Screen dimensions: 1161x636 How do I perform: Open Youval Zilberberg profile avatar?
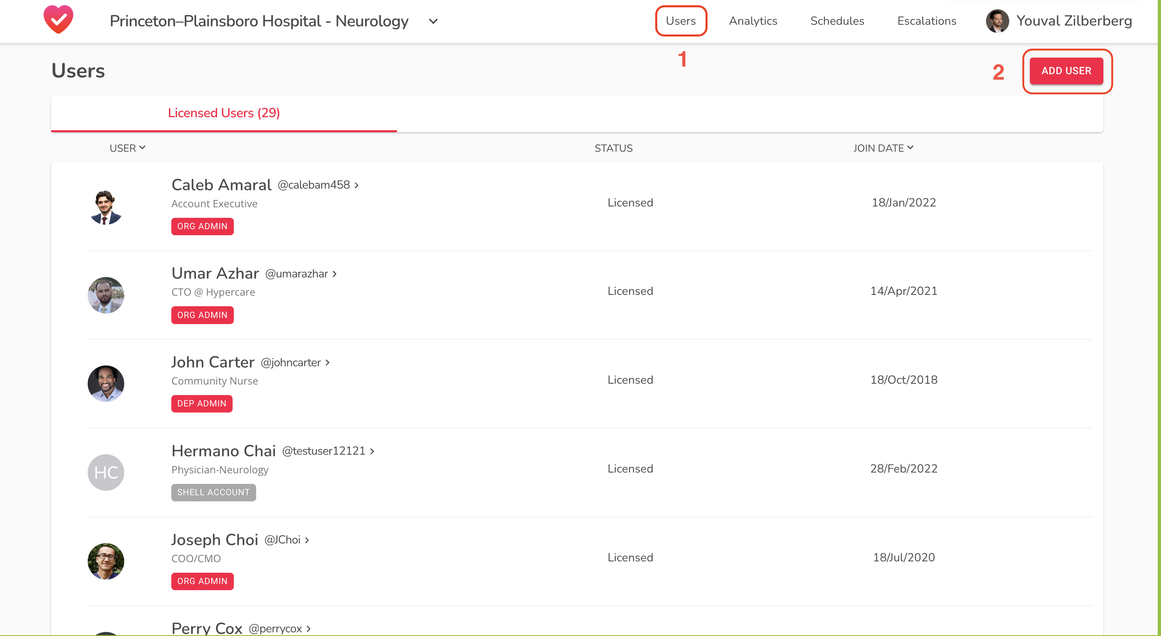[997, 21]
